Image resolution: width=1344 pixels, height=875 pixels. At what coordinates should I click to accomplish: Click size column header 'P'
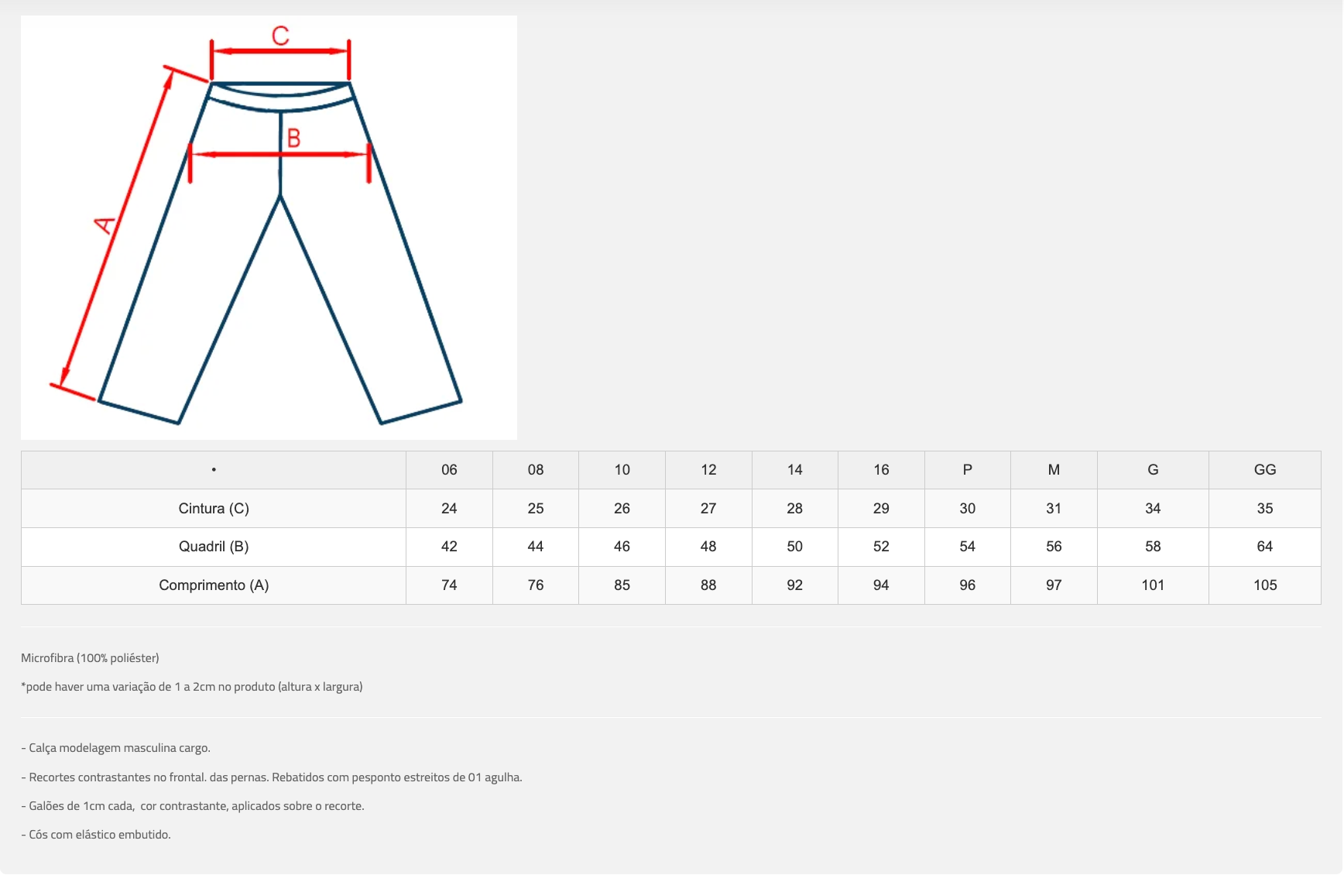[x=968, y=470]
